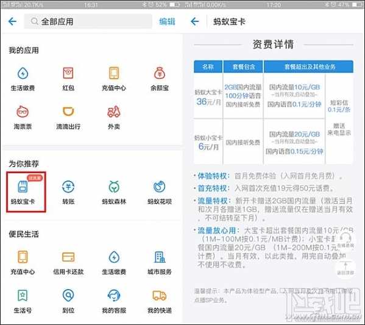Click the 套餐超出及其他业务 table header
365x325 pixels.
click(x=309, y=66)
